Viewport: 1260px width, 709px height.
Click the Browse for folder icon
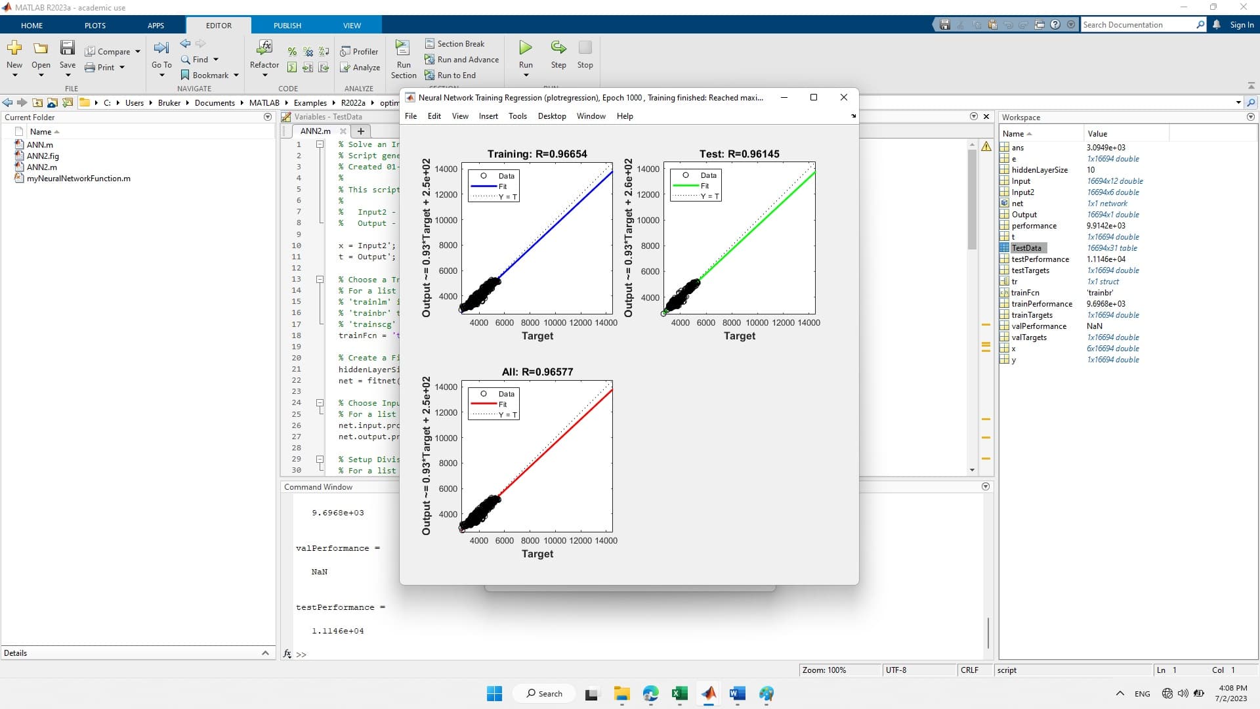[x=68, y=102]
